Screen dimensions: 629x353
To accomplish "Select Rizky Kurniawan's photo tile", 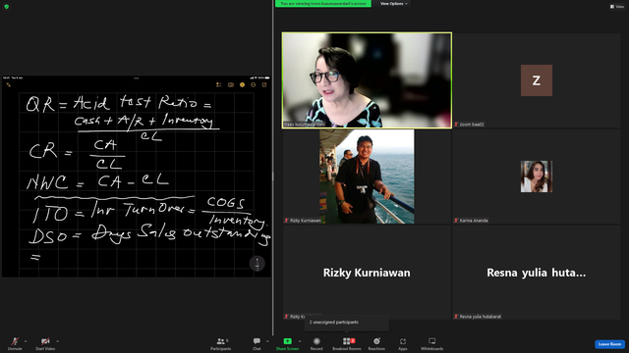I will pyautogui.click(x=367, y=176).
